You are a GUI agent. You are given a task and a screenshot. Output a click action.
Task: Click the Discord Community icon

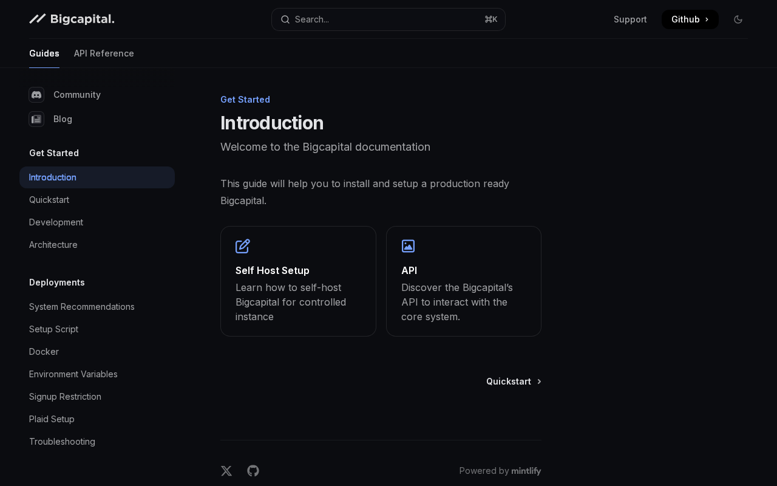click(36, 95)
